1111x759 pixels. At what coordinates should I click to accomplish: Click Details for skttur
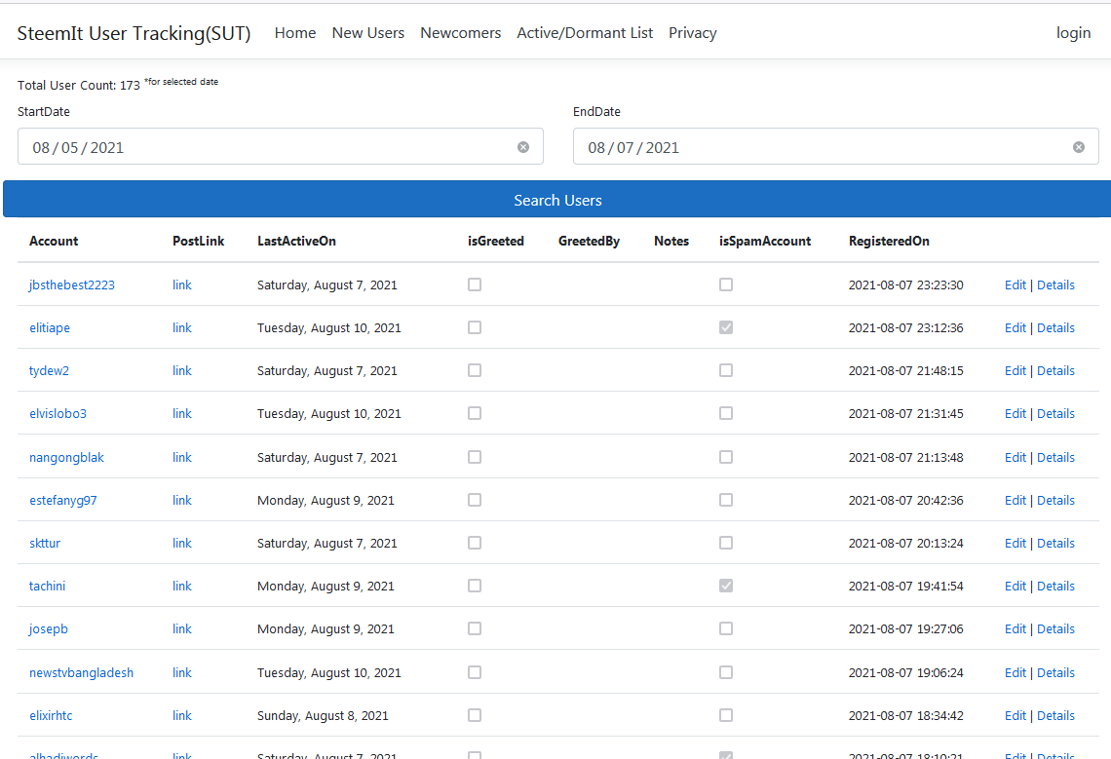click(1055, 544)
